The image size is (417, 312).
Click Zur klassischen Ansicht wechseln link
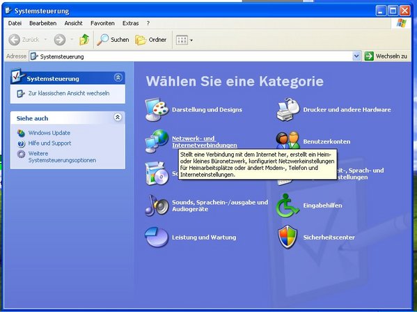tap(69, 93)
